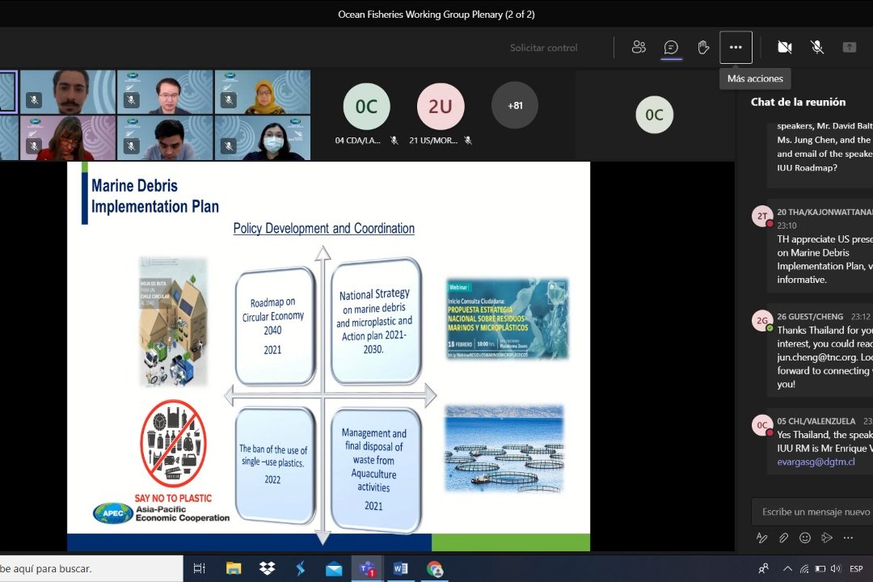The height and width of the screenshot is (582, 873).
Task: Click the 20 THA/KAJONWATTANA sender name
Action: click(x=824, y=213)
